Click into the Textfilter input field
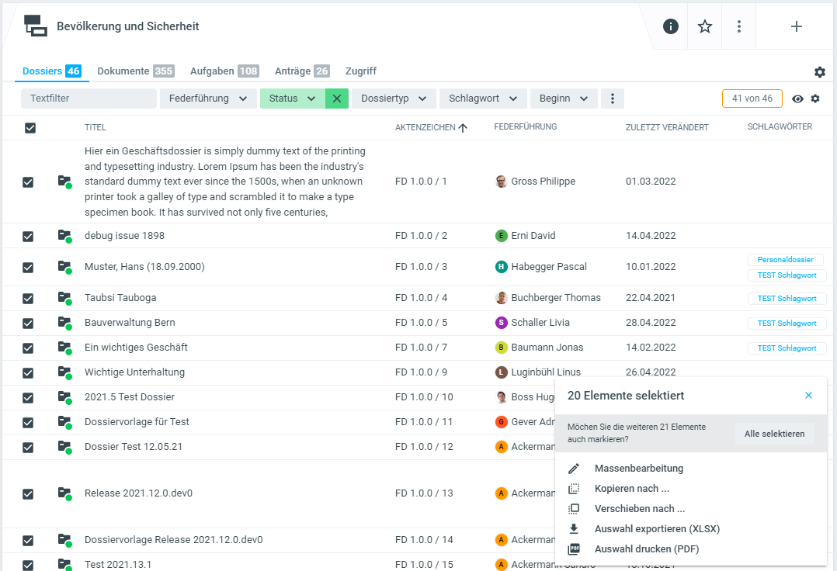The image size is (837, 571). [x=89, y=99]
